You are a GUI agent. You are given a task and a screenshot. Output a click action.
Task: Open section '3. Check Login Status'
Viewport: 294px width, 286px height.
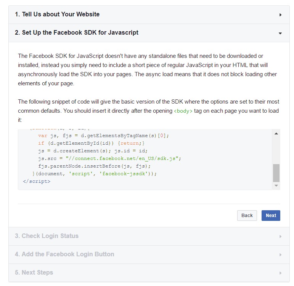(149, 236)
